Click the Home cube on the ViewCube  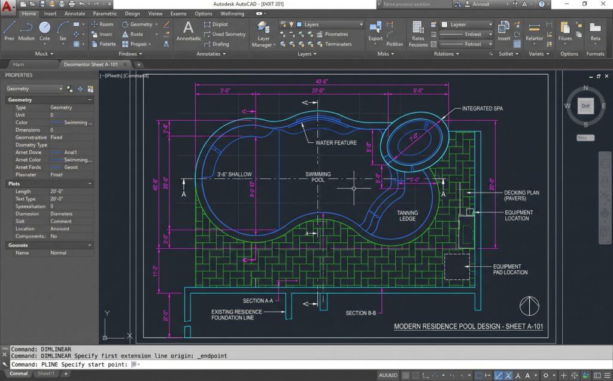[585, 106]
